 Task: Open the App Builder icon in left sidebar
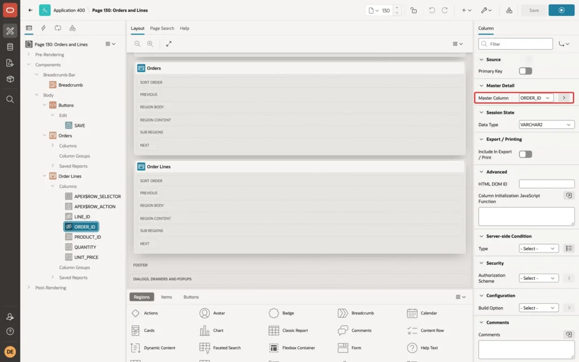click(10, 31)
